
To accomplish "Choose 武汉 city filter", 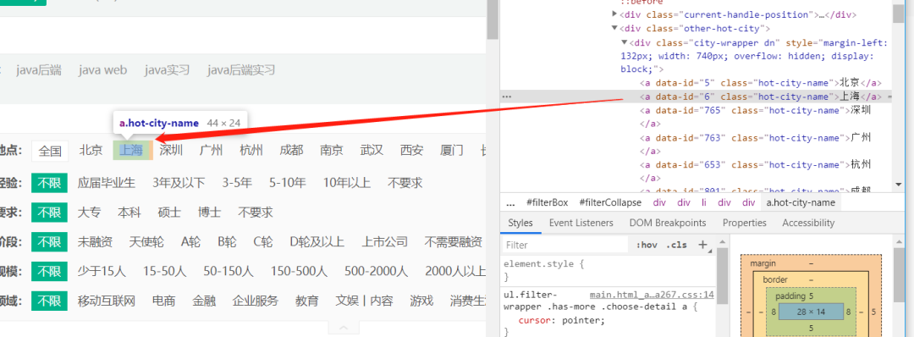I will coord(372,151).
